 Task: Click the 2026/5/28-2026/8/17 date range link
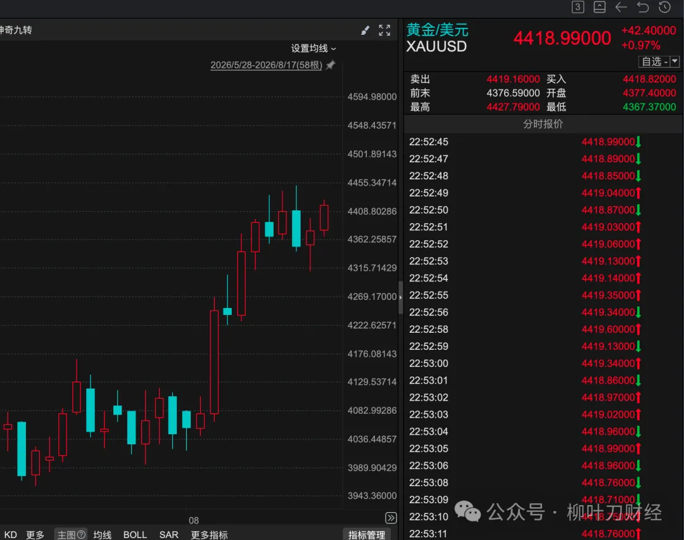point(266,65)
